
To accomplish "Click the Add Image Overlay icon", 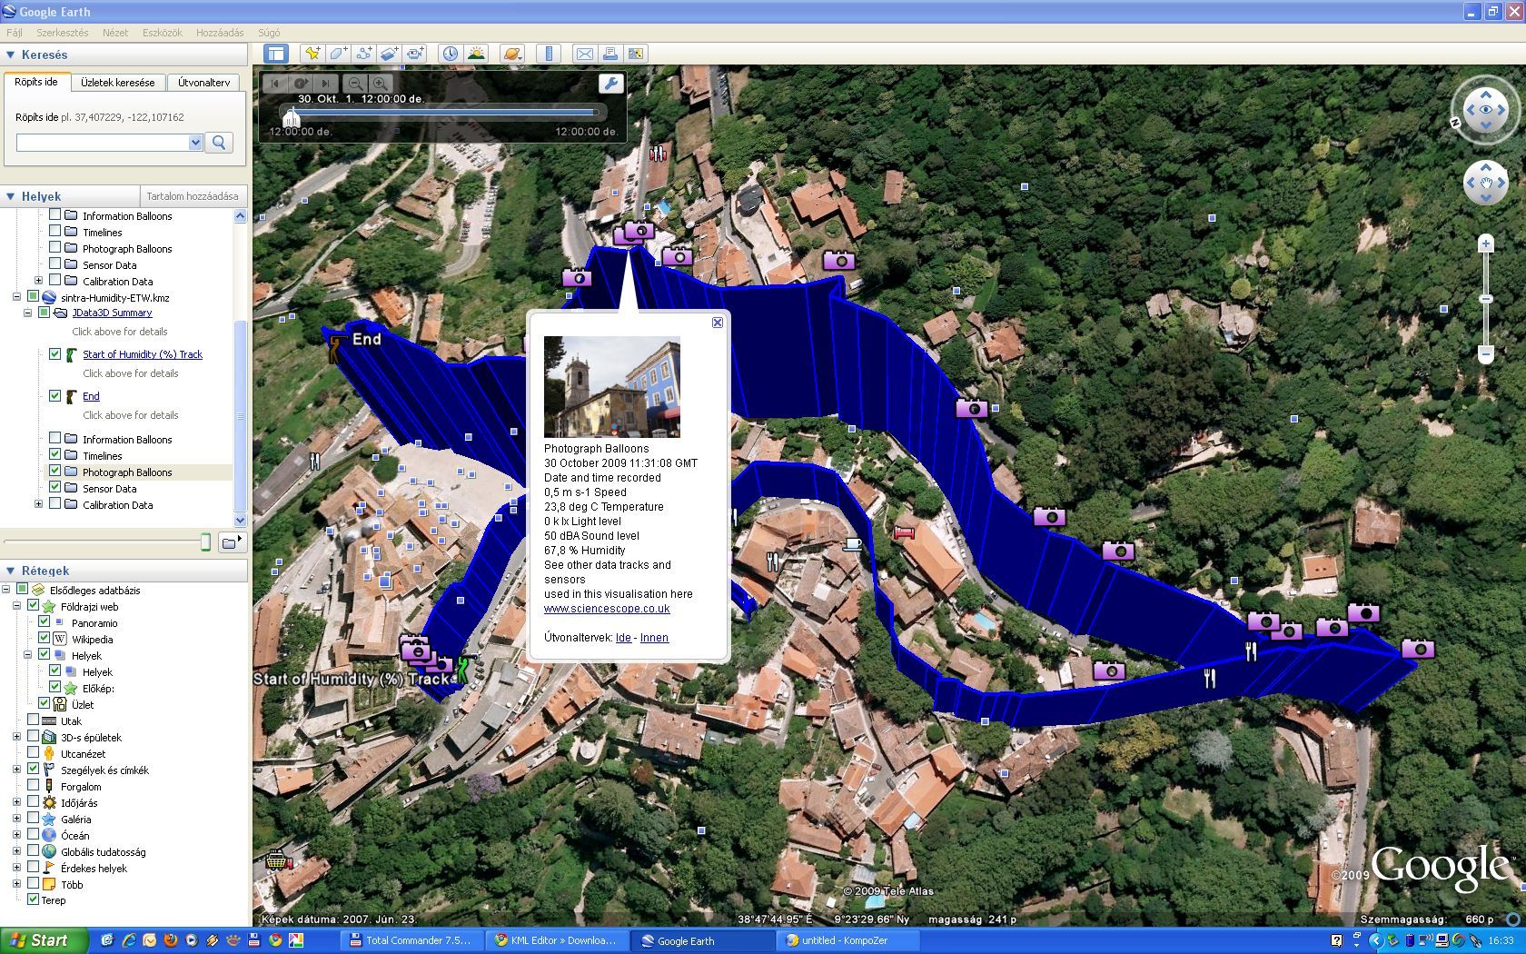I will click(x=390, y=54).
